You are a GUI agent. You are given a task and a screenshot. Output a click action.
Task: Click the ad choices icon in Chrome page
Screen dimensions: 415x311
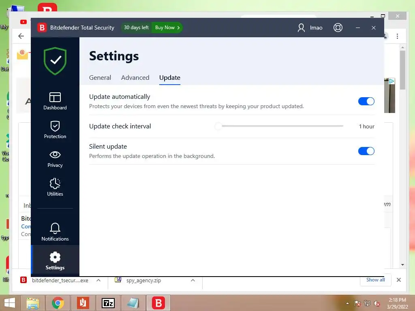pos(392,81)
